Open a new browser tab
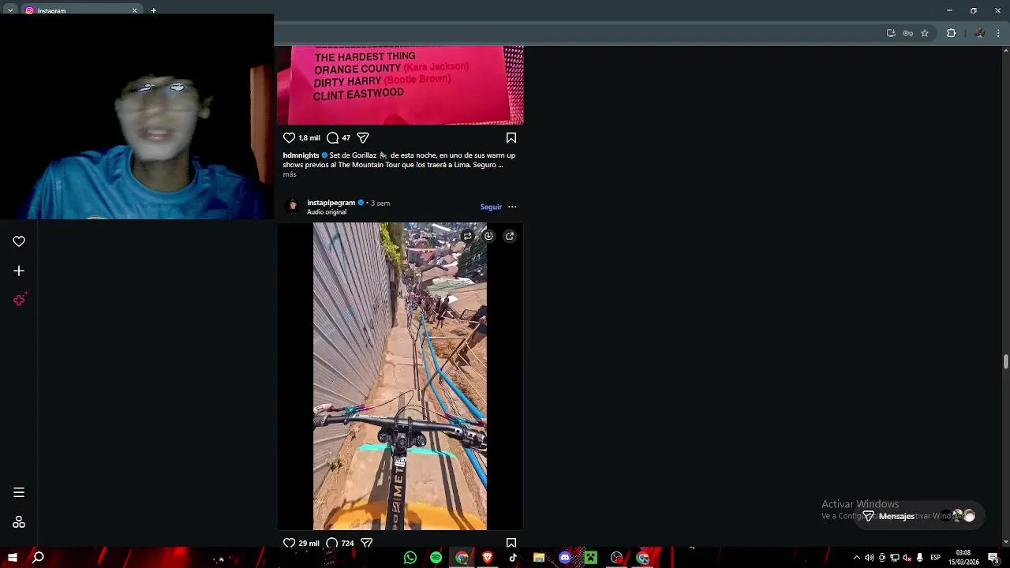Viewport: 1010px width, 568px height. (153, 10)
